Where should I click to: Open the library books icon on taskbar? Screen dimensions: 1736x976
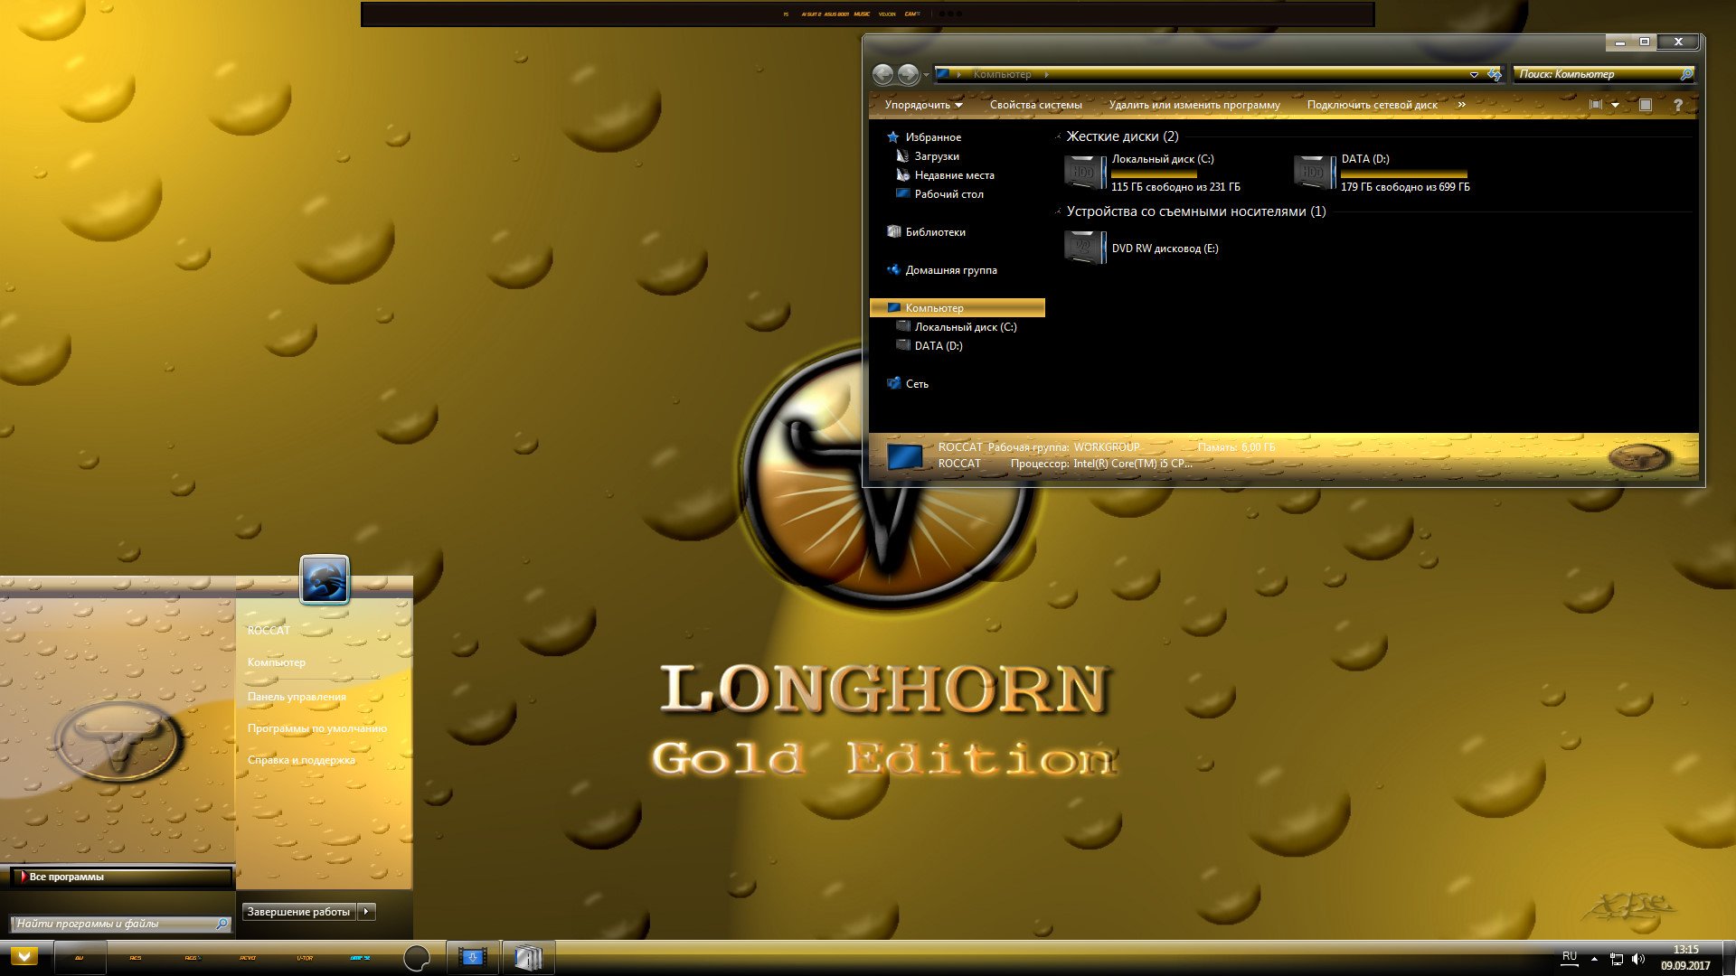pos(528,957)
